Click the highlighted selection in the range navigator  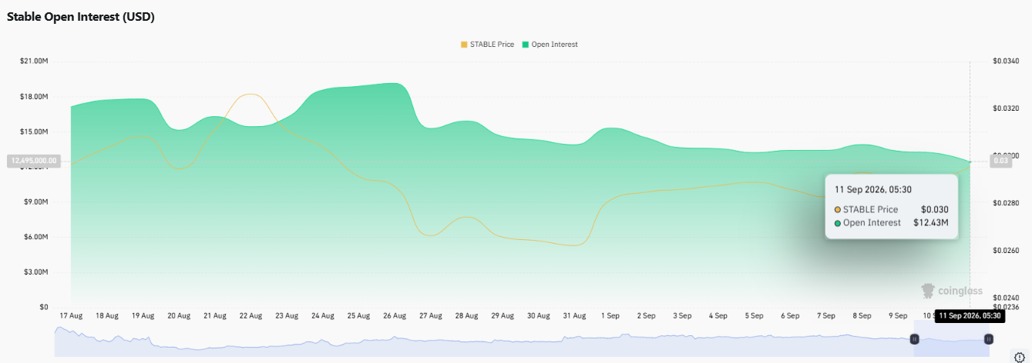952,340
